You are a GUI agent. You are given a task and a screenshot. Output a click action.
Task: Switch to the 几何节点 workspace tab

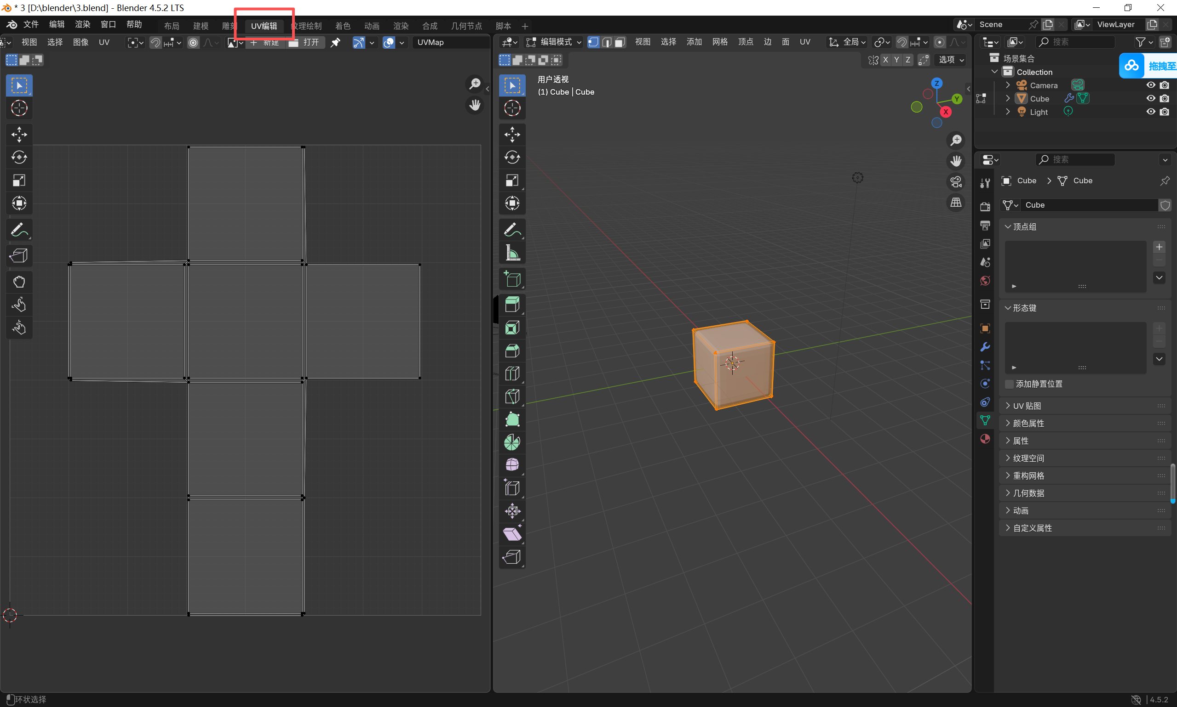click(466, 26)
